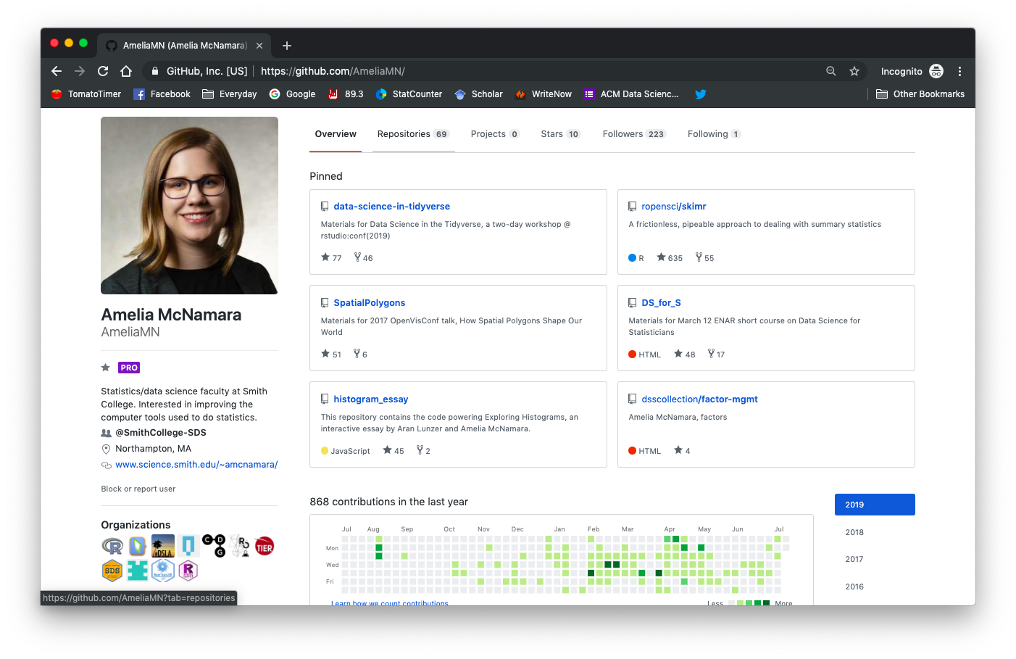Visit www.science.smith.edu/~amcnamara/ profile link
The width and height of the screenshot is (1016, 659).
196,464
